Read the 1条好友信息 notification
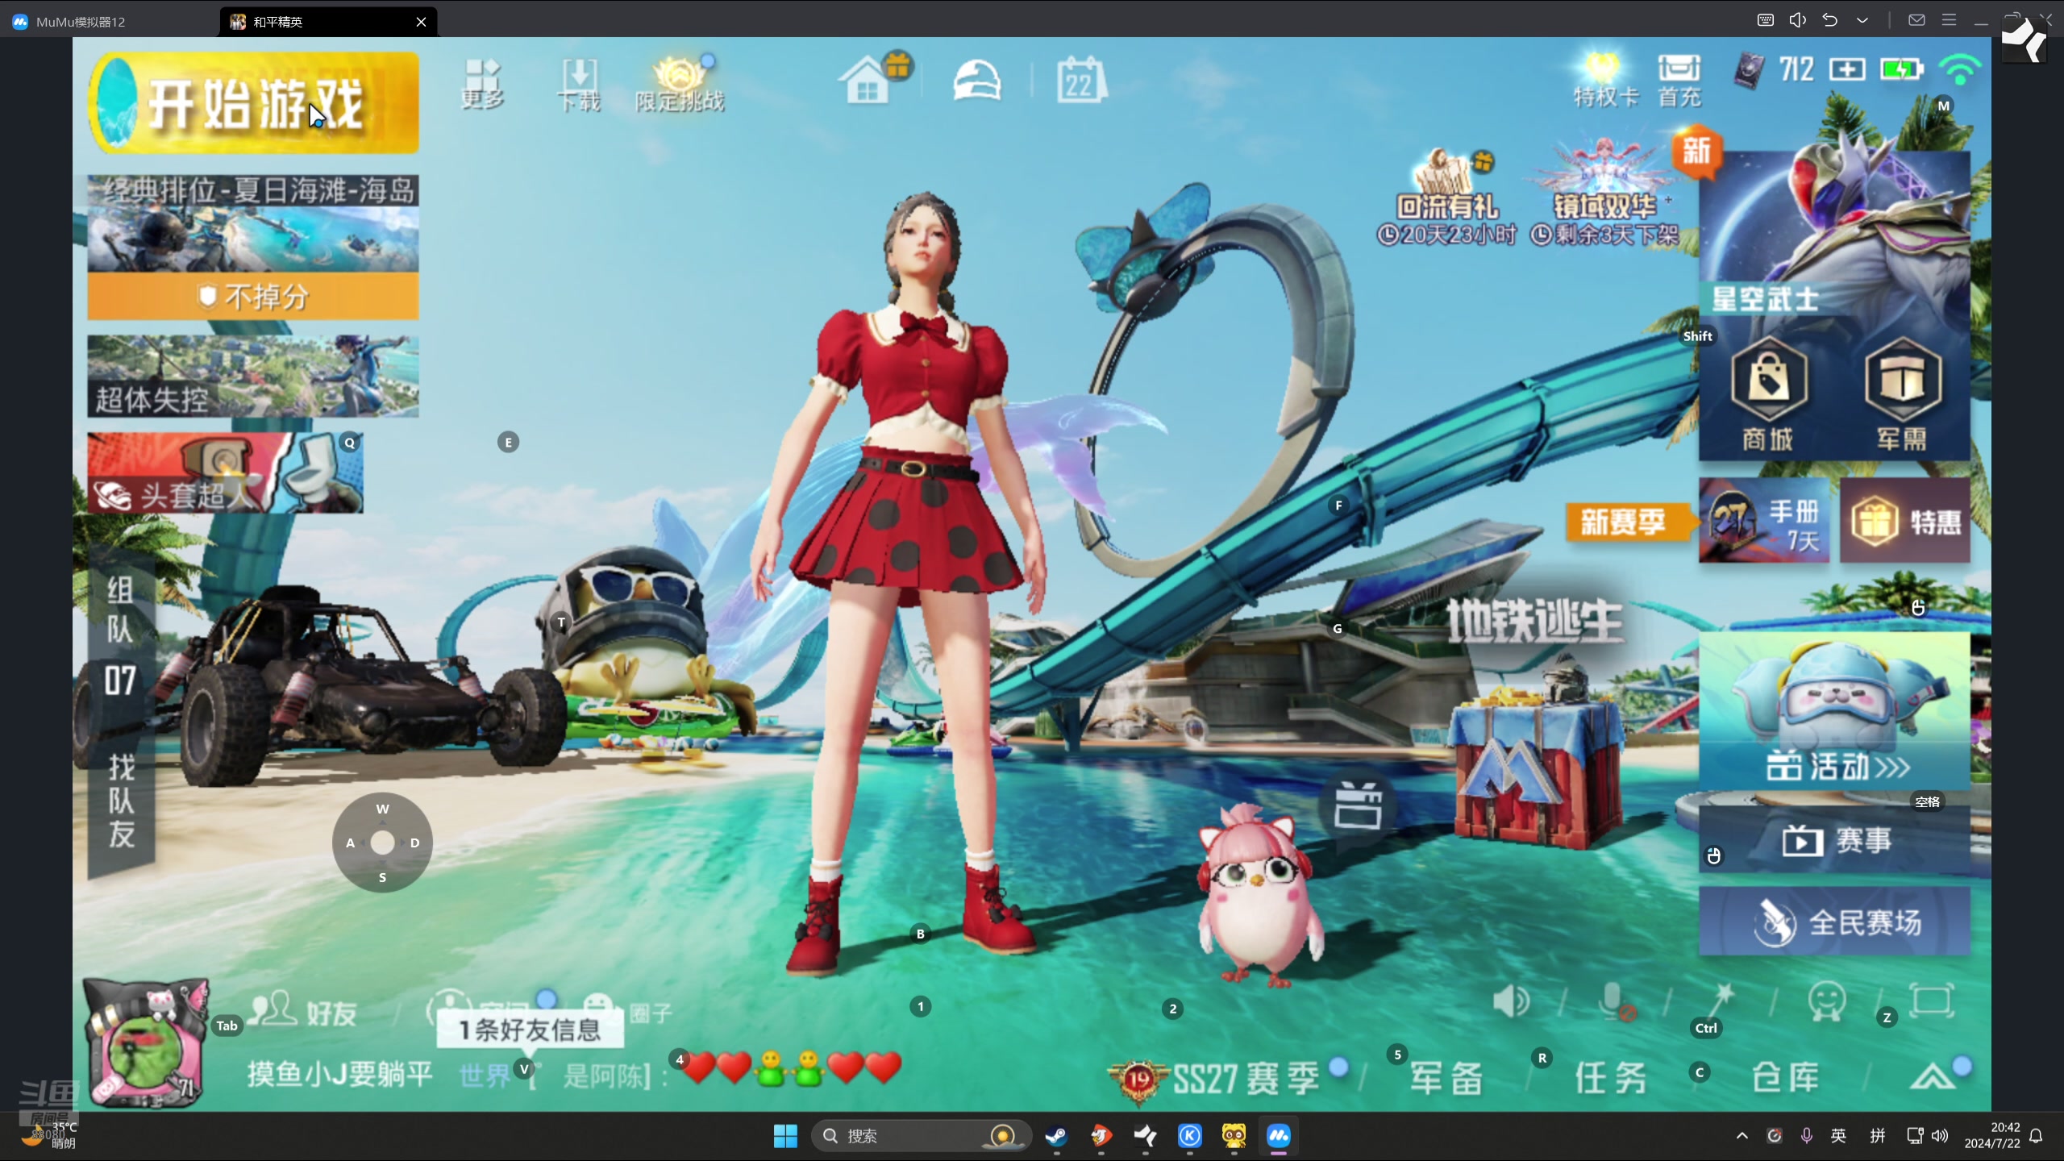The width and height of the screenshot is (2064, 1161). [530, 1029]
